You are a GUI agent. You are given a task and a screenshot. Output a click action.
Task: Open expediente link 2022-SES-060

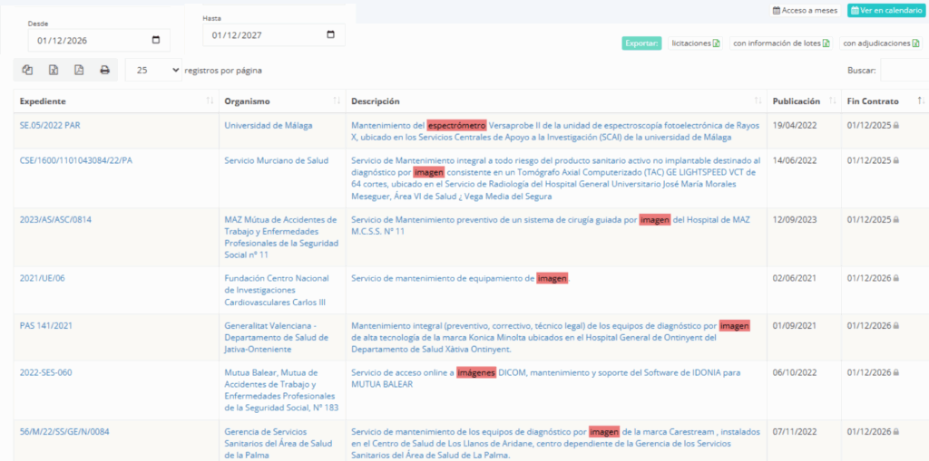coord(45,372)
